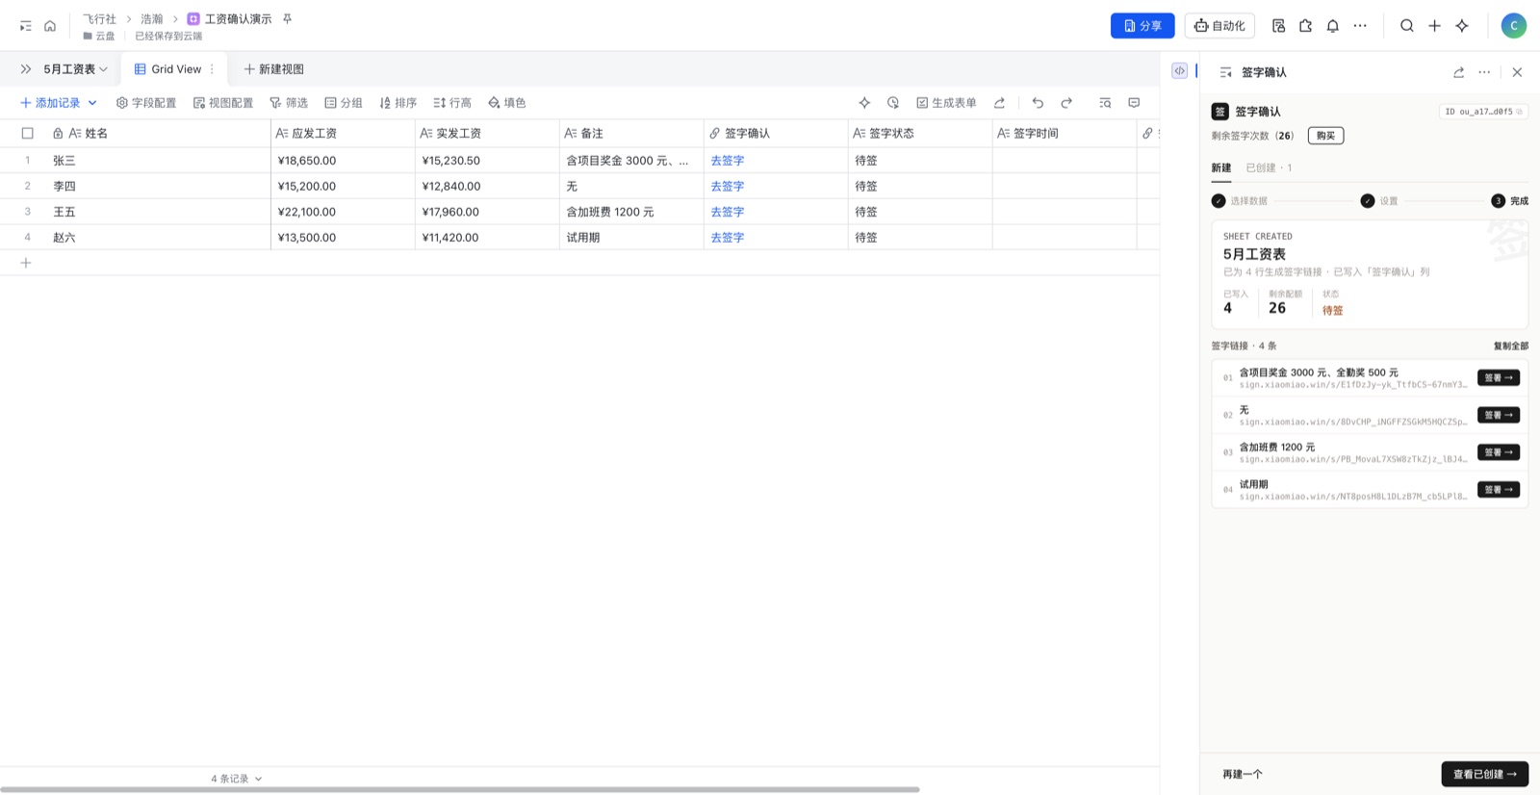The width and height of the screenshot is (1540, 795).
Task: Click 复制全部 to copy all links
Action: point(1510,346)
